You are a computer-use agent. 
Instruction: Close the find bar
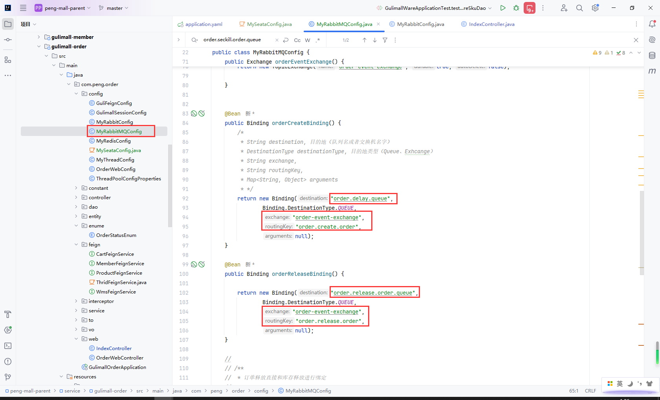point(636,40)
